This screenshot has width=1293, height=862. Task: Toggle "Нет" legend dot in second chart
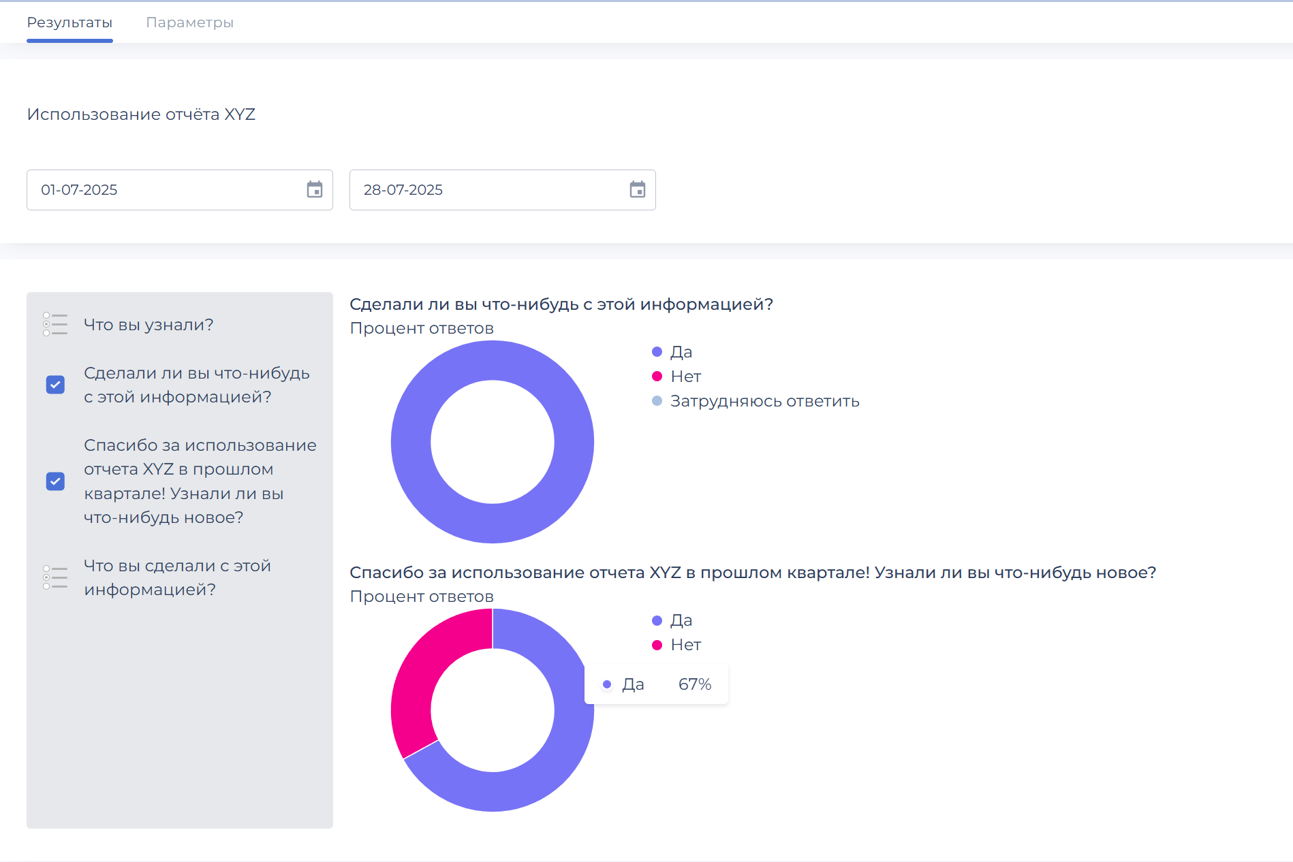pyautogui.click(x=657, y=645)
